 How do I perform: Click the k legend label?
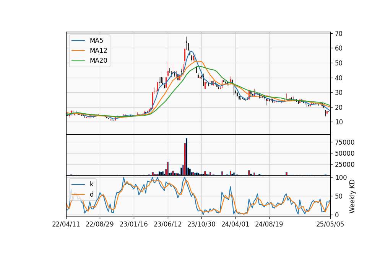pos(91,184)
